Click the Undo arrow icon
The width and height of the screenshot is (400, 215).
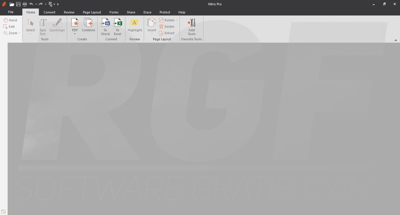[x=31, y=4]
